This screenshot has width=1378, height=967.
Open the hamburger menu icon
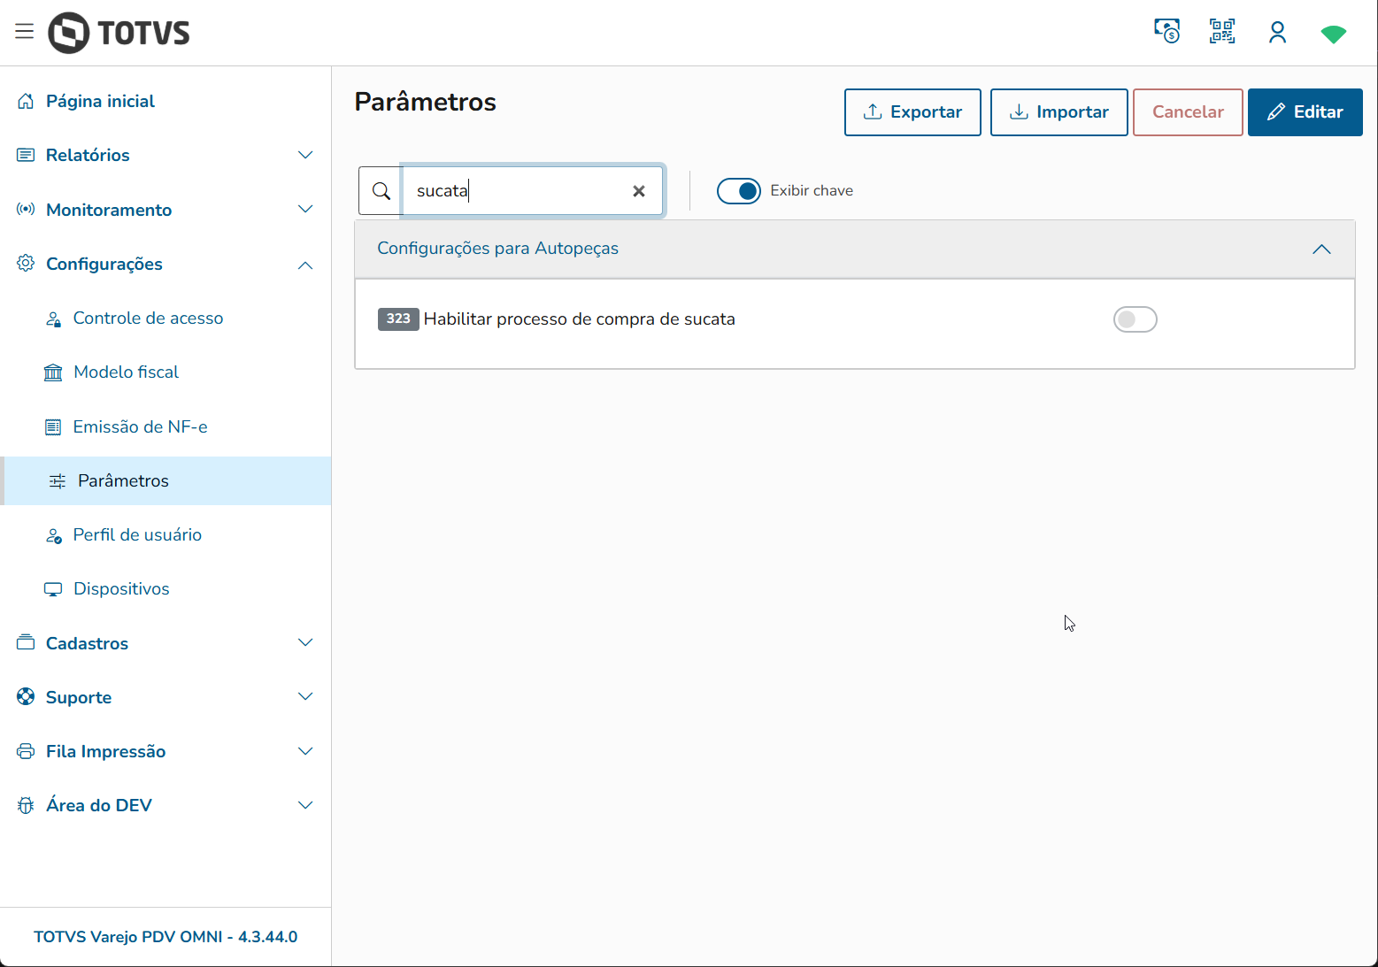[x=24, y=32]
